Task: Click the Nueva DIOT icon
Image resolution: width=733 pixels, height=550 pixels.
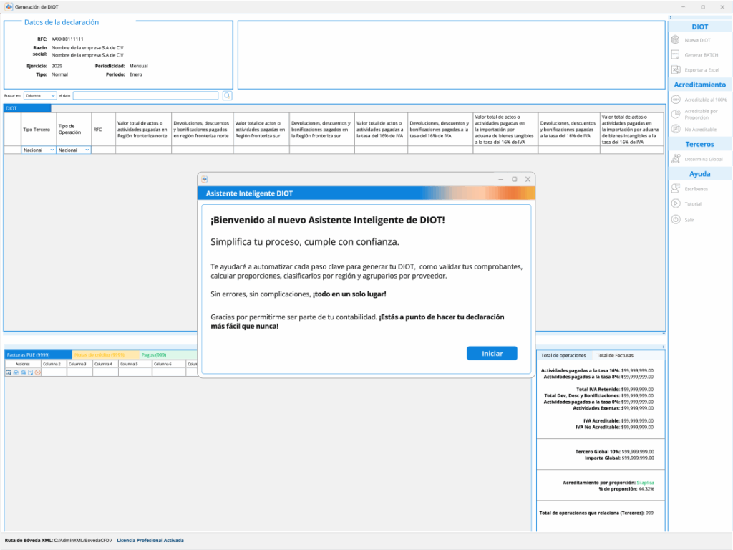Action: click(x=675, y=40)
